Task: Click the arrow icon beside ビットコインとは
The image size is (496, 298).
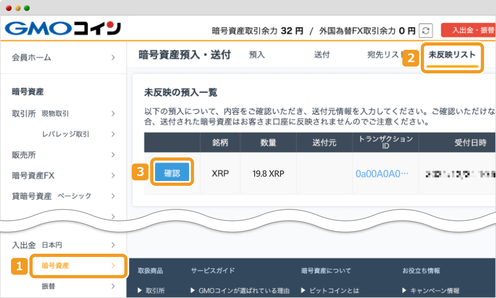Action: 303,291
